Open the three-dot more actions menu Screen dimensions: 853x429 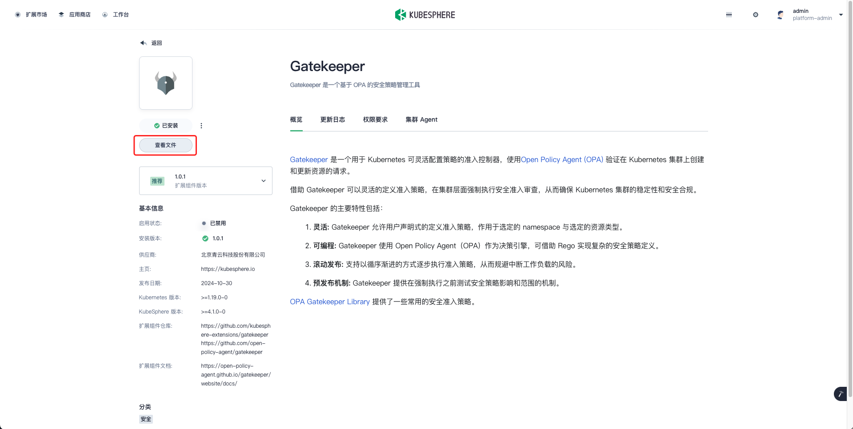201,126
